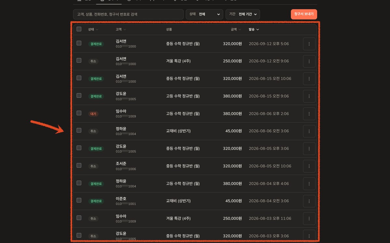Image resolution: width=390 pixels, height=243 pixels.
Task: Sort table by 상태 column header
Action: pyautogui.click(x=93, y=29)
